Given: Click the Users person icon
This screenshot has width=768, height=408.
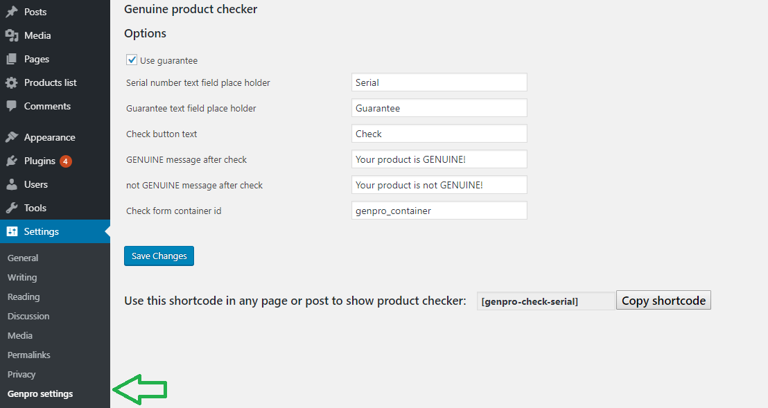Looking at the screenshot, I should 12,184.
